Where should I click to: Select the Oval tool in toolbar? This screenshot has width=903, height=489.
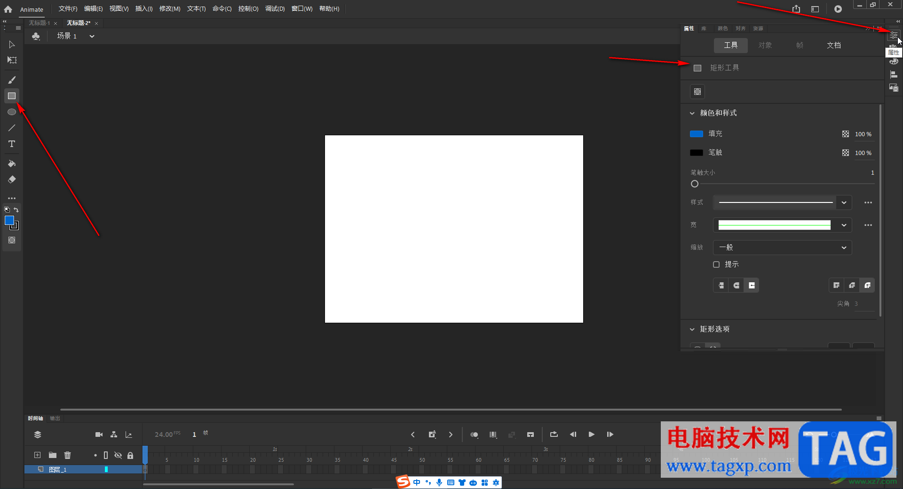pos(12,112)
